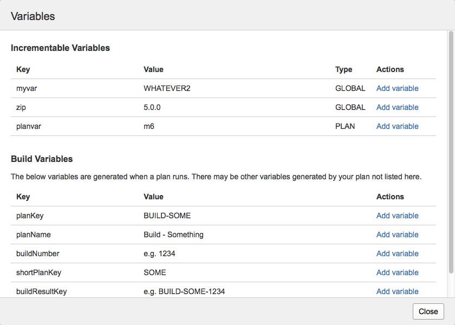Add the shortPlanKey build variable
Screen dimensions: 455x325
(x=397, y=272)
